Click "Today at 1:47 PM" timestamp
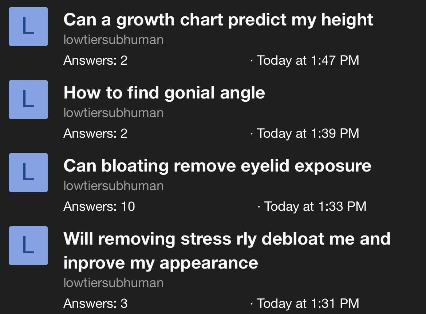Image resolution: width=426 pixels, height=314 pixels. [x=308, y=60]
